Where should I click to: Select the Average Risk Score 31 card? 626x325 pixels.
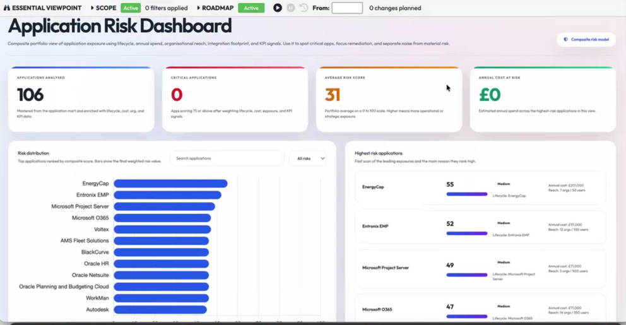(389, 99)
